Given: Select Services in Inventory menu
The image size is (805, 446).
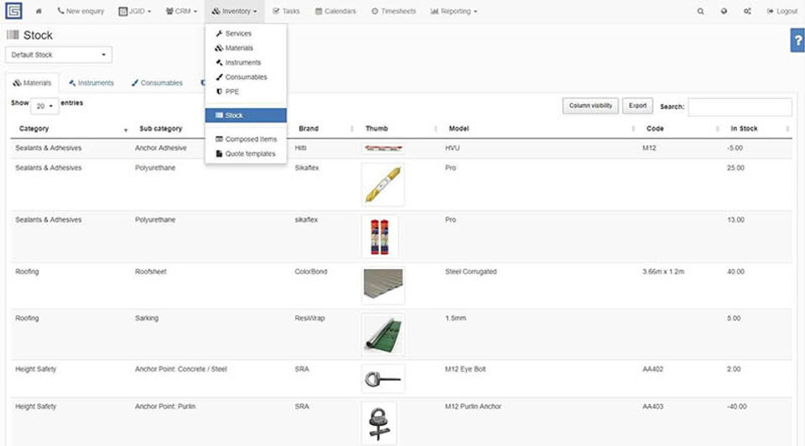Looking at the screenshot, I should click(x=246, y=34).
